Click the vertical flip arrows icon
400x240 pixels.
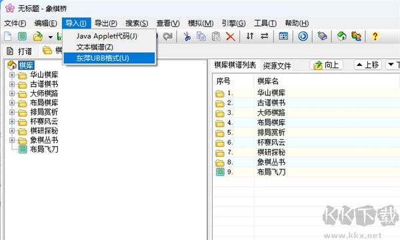point(250,36)
